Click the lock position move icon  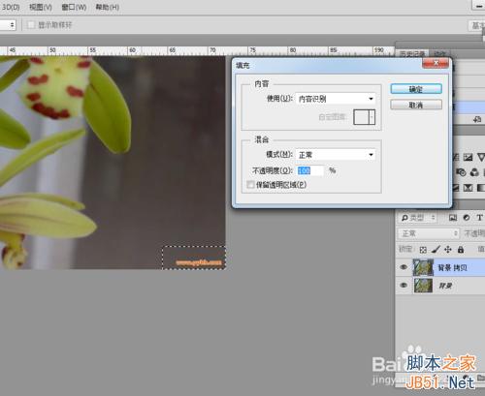pos(448,249)
